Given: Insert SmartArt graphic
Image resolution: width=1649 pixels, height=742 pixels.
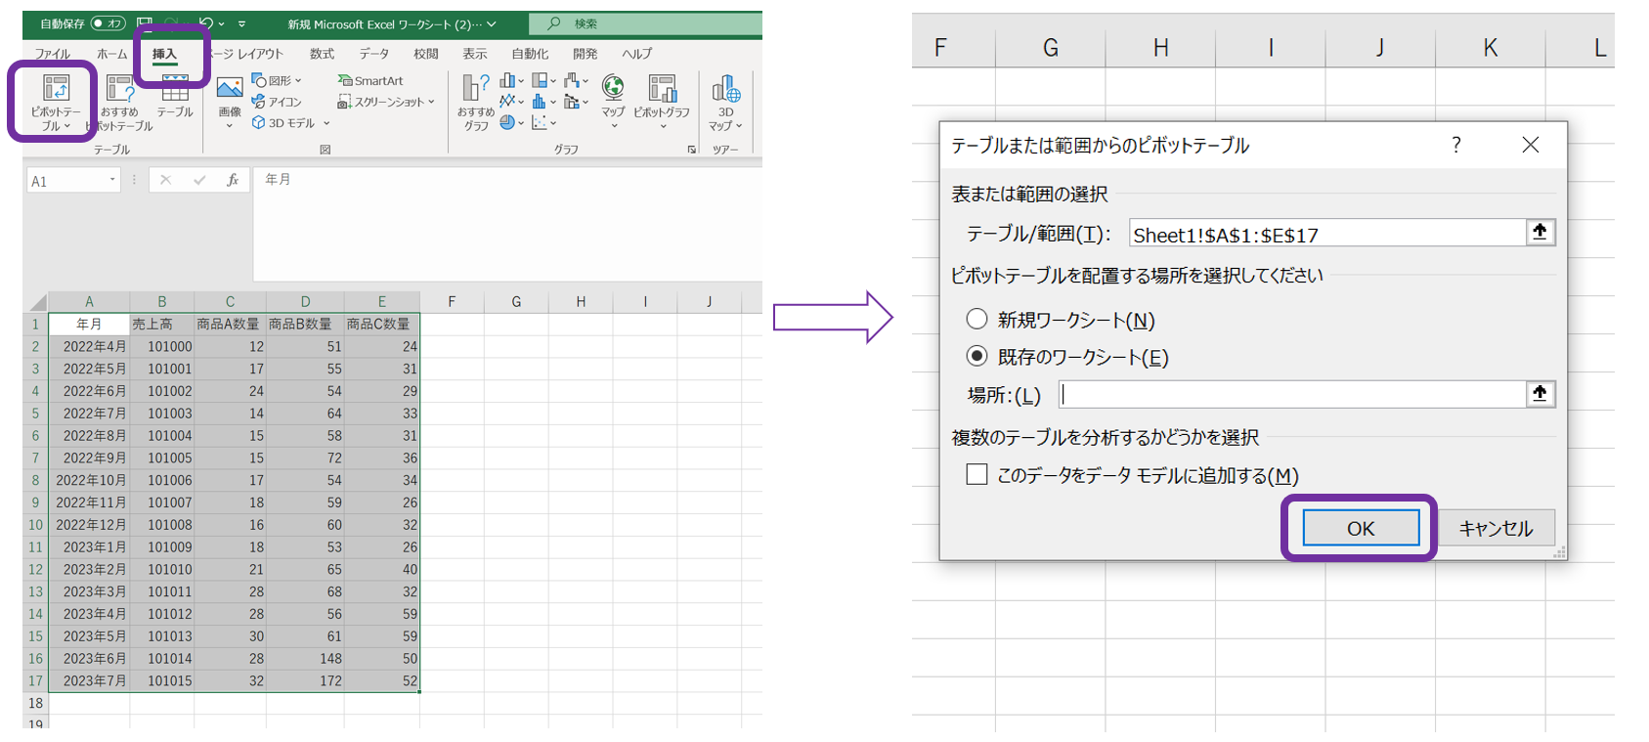Looking at the screenshot, I should (x=370, y=80).
